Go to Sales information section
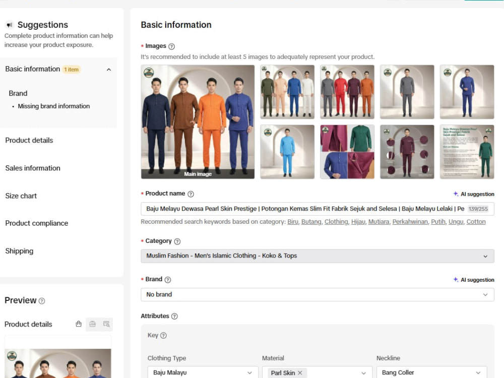Screen dimensions: 504x378 point(32,168)
